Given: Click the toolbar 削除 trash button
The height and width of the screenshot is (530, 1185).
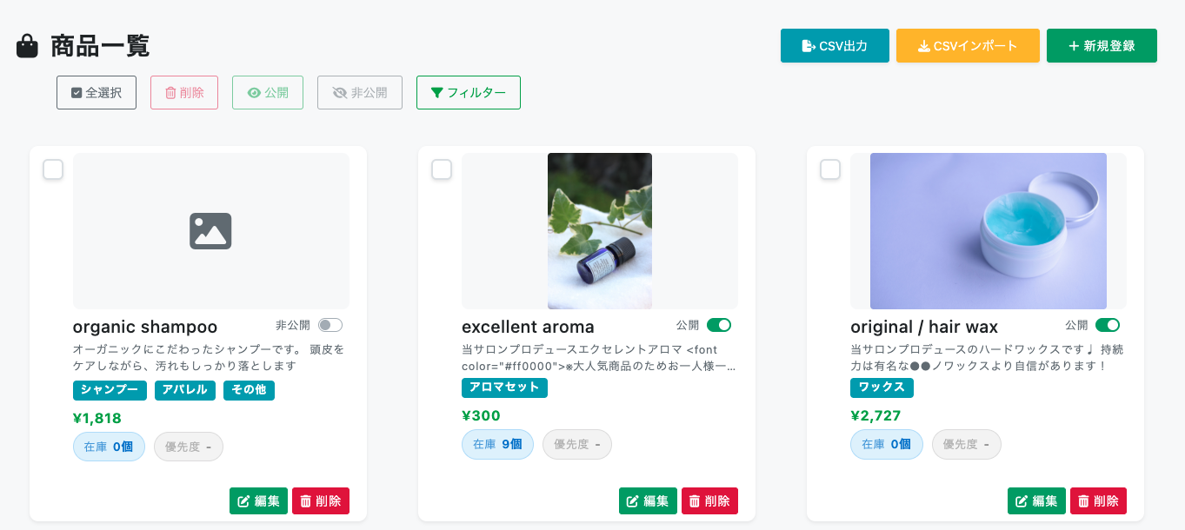Looking at the screenshot, I should (184, 93).
